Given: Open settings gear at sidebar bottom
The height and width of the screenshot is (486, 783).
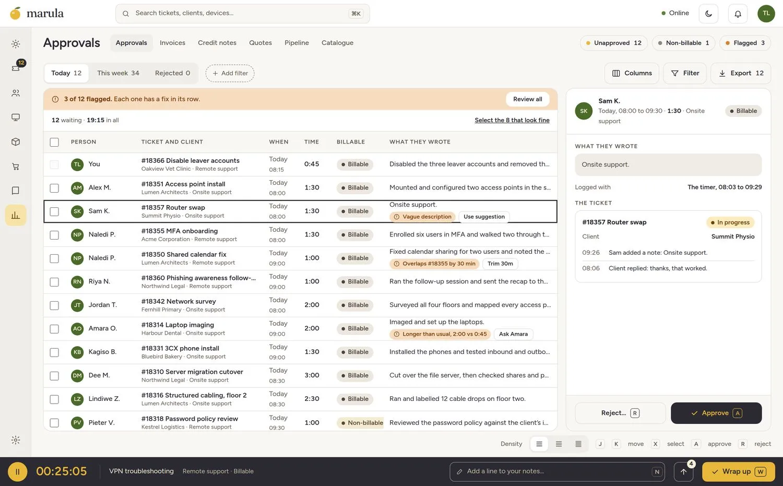Looking at the screenshot, I should click(16, 440).
